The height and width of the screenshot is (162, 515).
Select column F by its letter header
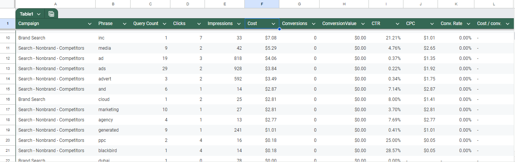[262, 4]
